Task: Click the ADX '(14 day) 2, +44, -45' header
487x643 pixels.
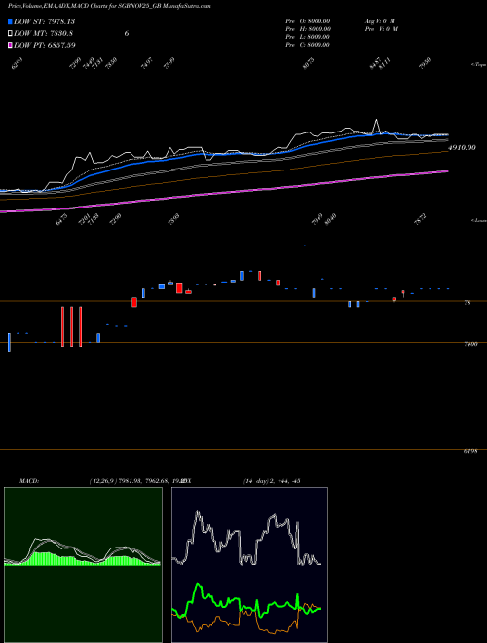Action: (x=272, y=481)
